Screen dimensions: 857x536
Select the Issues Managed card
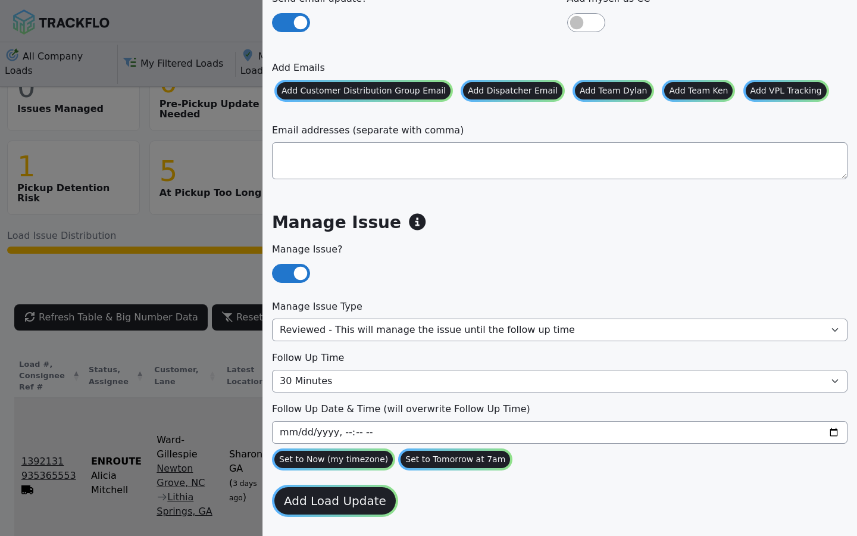pos(74,108)
